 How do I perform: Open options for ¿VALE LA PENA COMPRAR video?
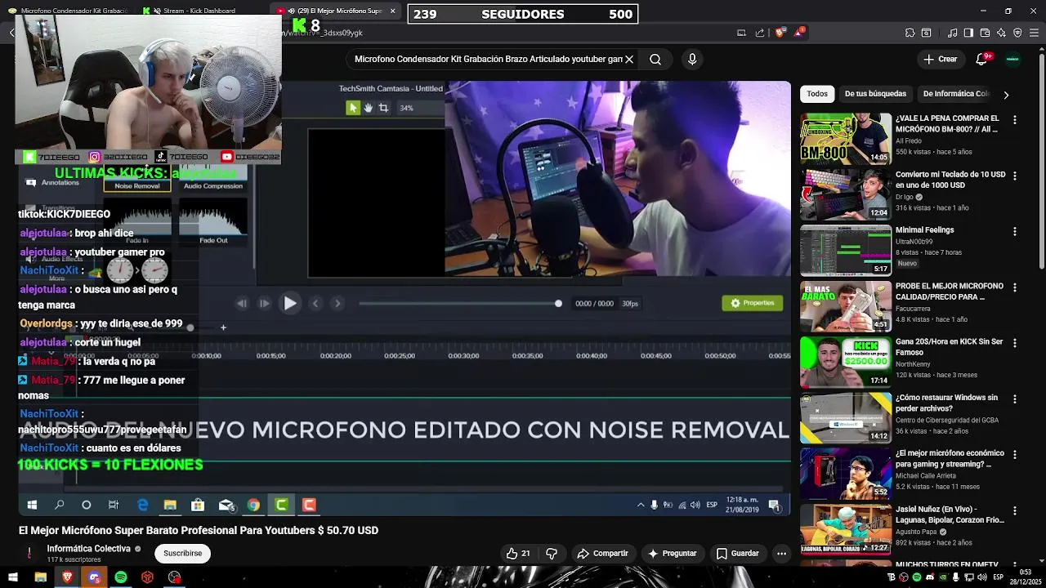pyautogui.click(x=1015, y=119)
